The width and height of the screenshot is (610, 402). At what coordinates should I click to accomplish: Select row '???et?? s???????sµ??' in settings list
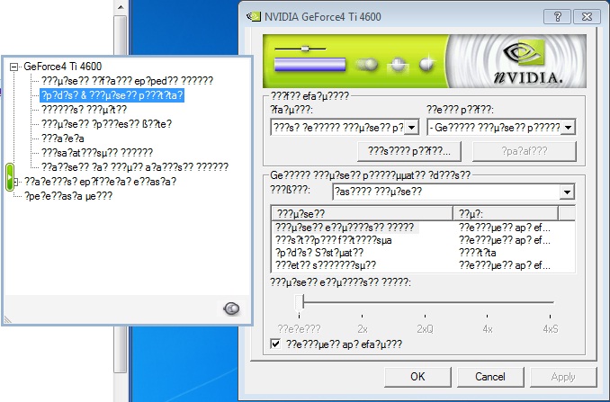click(326, 265)
